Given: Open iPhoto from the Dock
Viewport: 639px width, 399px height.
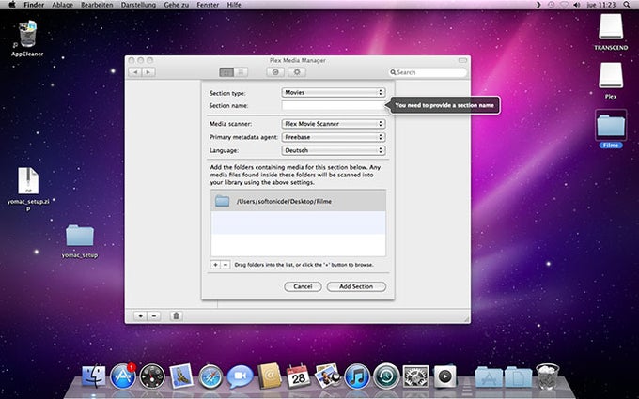Looking at the screenshot, I should 328,376.
